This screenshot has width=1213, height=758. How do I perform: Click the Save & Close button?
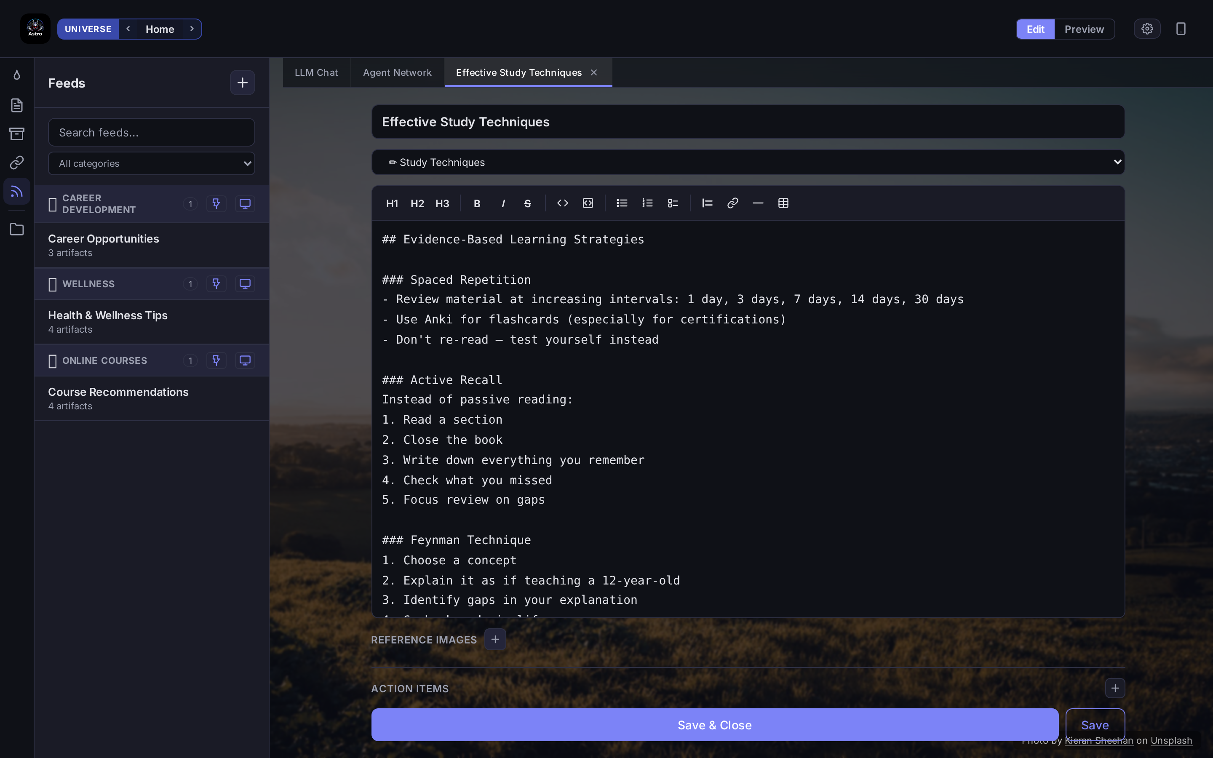tap(714, 724)
